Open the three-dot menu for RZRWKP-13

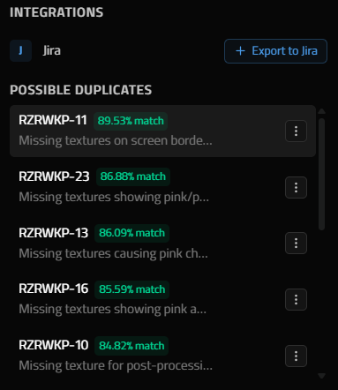click(x=296, y=244)
